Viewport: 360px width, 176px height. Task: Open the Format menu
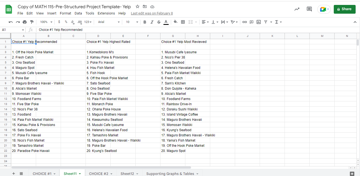click(65, 13)
